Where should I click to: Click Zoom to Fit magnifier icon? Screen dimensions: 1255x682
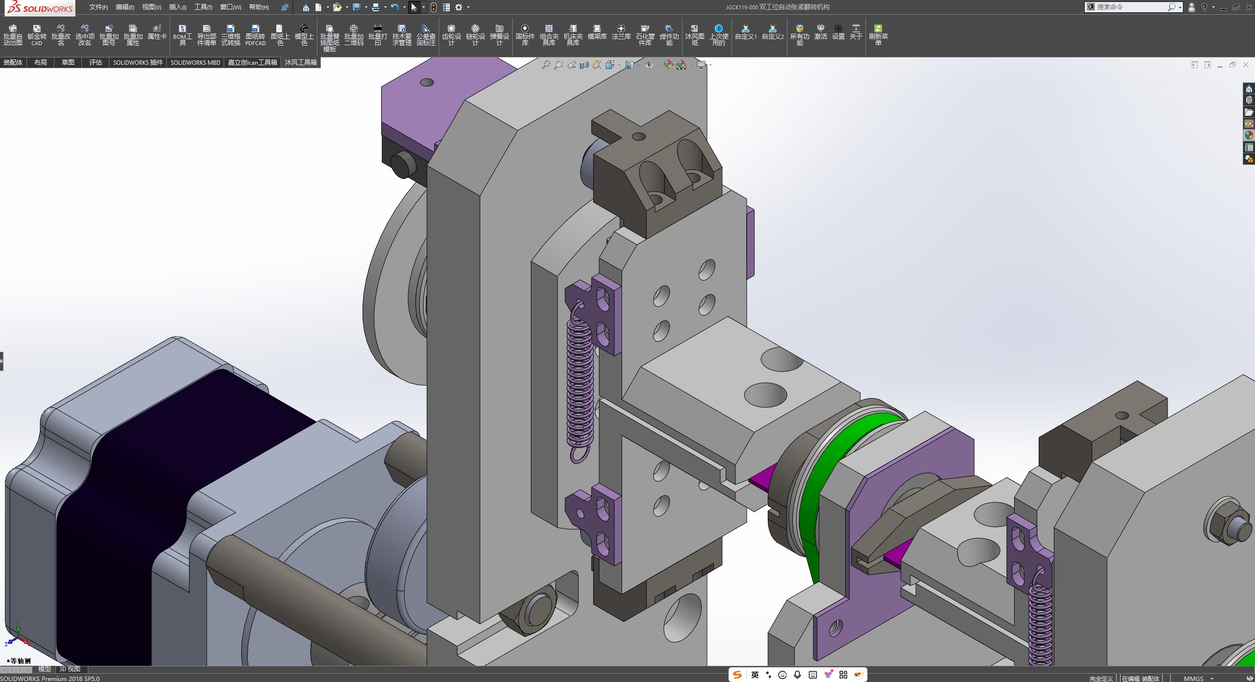point(546,65)
